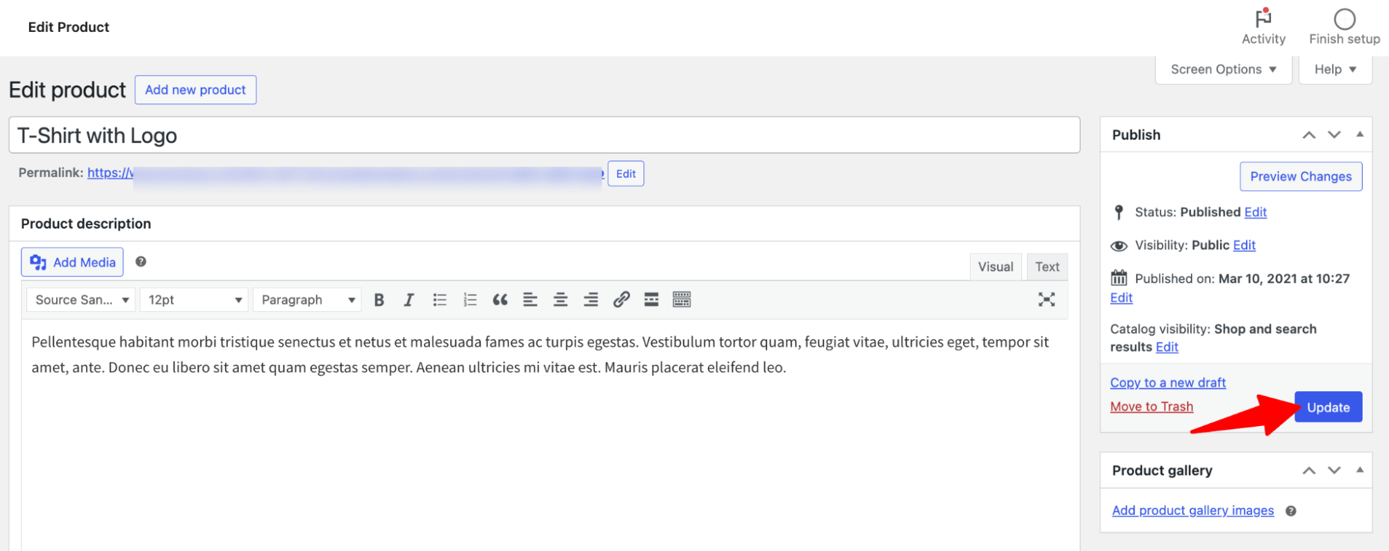Toggle italic formatting in editor toolbar
The width and height of the screenshot is (1389, 551).
pos(409,299)
